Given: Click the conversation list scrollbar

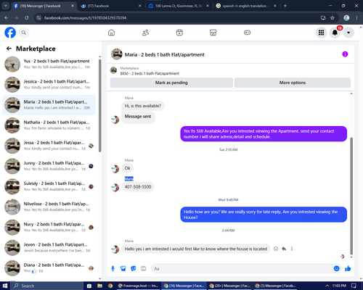Looking at the screenshot, I should coord(100,105).
